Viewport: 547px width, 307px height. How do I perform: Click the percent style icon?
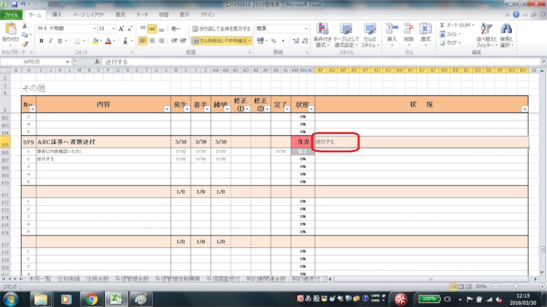point(273,41)
